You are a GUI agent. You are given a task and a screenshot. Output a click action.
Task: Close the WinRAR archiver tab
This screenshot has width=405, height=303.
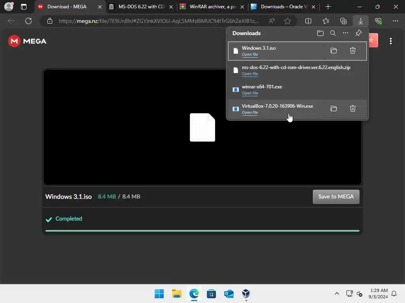[242, 7]
